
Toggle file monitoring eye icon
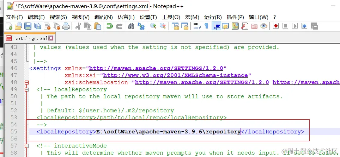click(x=264, y=26)
